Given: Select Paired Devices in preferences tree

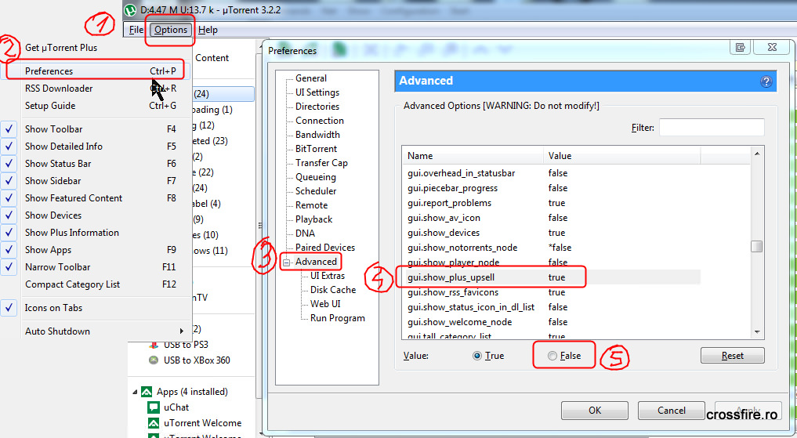Looking at the screenshot, I should (x=325, y=248).
